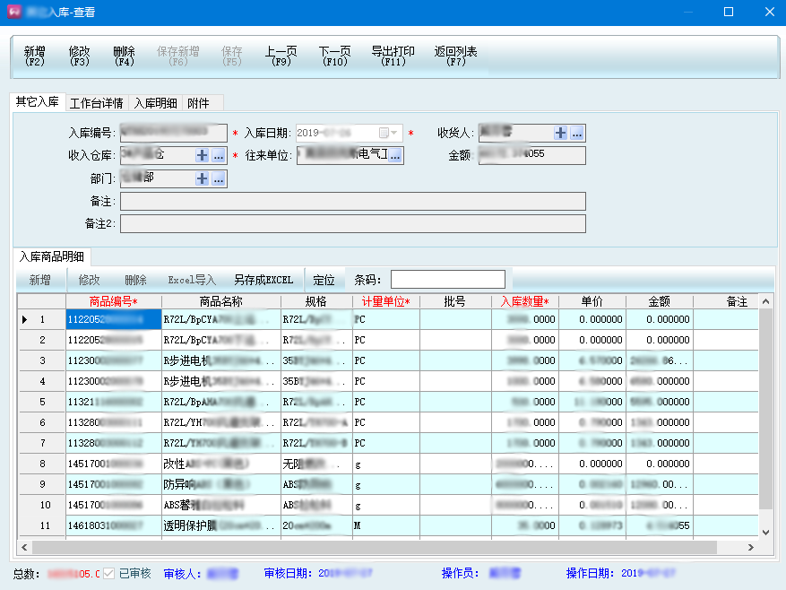The image size is (786, 590).
Task: Click the 删除 (F4) toolbar button
Action: [124, 56]
